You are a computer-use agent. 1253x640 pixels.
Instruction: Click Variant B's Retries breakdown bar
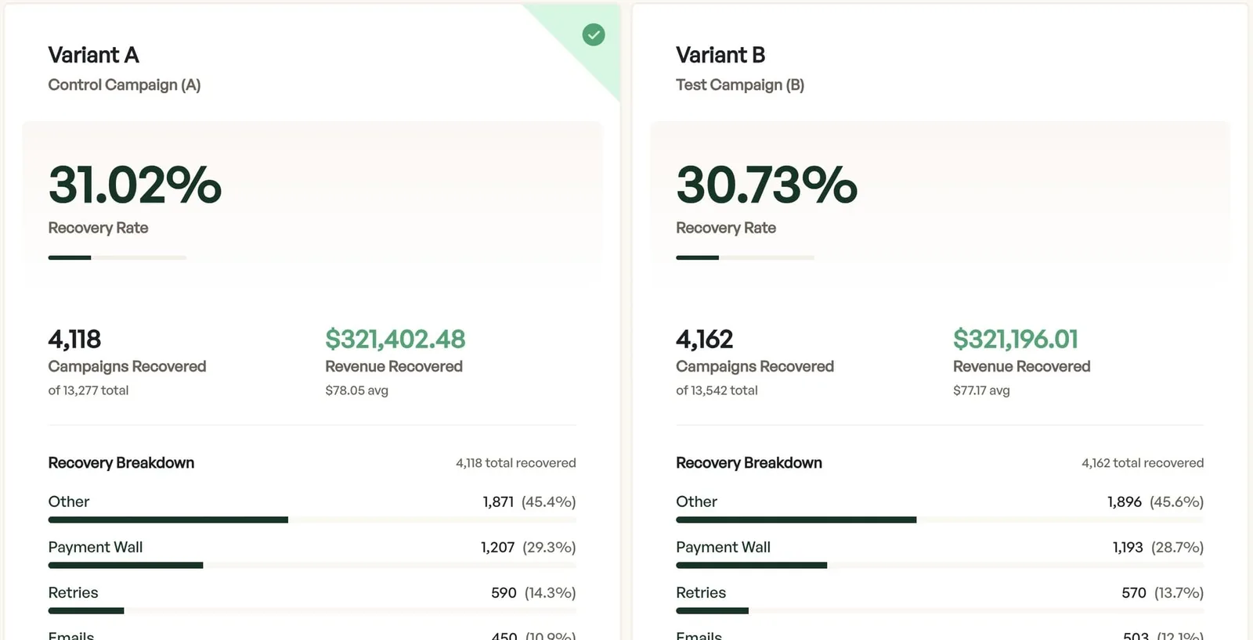tap(940, 610)
